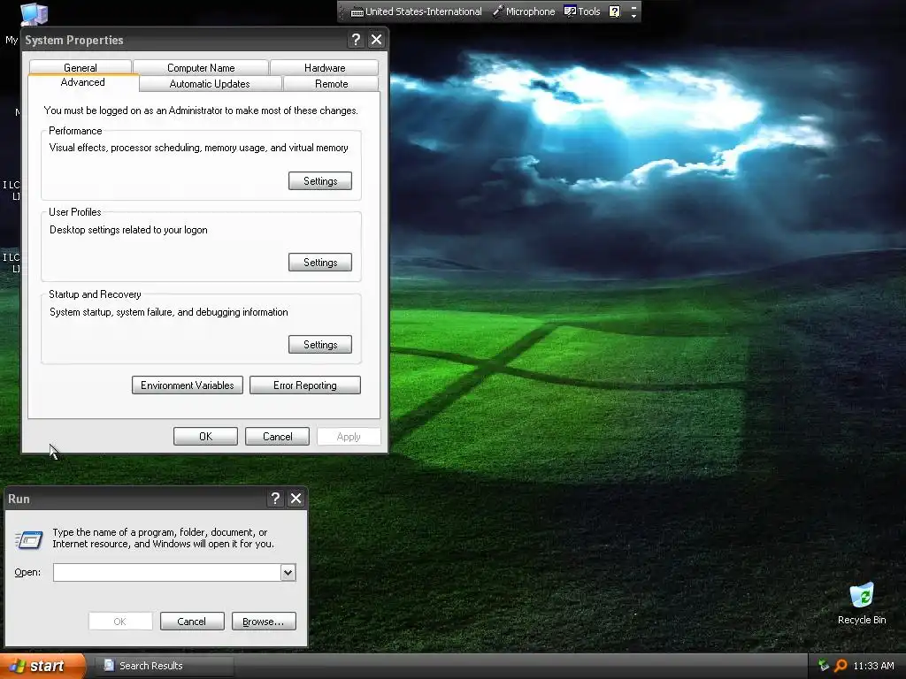Open the language bar Tools menu
This screenshot has width=906, height=679.
click(582, 11)
